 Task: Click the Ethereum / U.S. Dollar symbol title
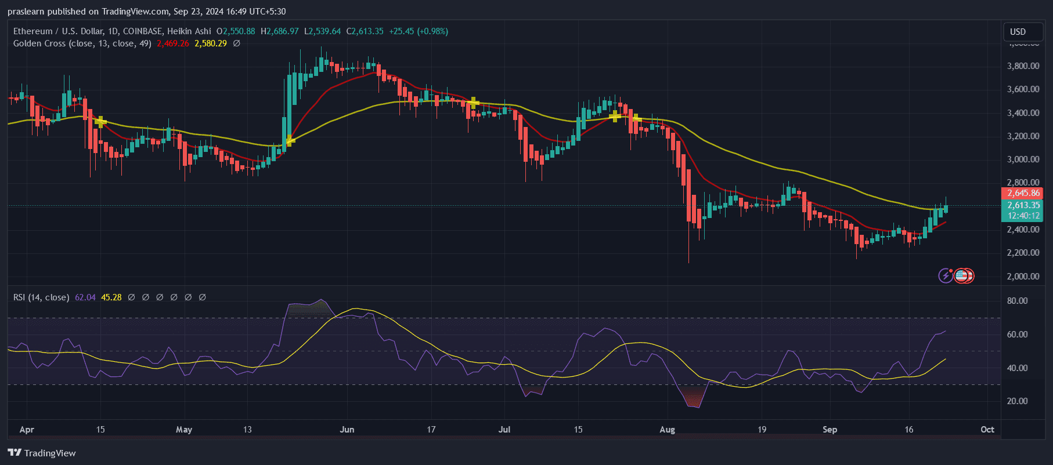58,31
